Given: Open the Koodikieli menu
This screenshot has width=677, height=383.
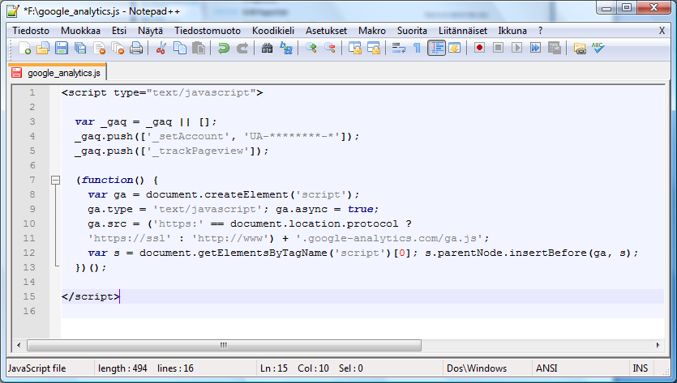Looking at the screenshot, I should pos(273,31).
